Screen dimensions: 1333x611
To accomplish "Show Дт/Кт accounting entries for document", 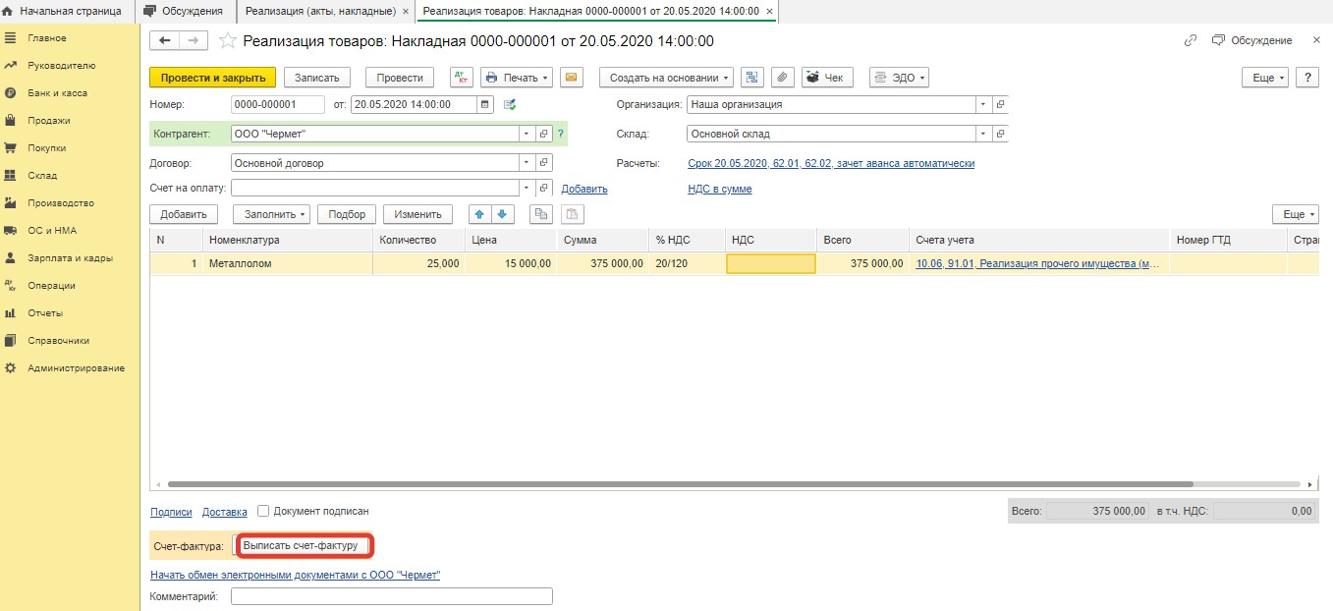I will pos(461,78).
